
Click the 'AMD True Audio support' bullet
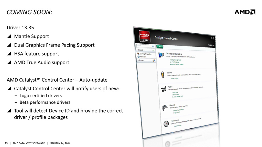pyautogui.click(x=42, y=63)
